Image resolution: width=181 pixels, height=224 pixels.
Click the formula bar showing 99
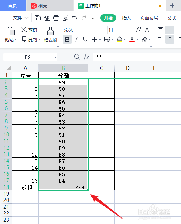click(137, 57)
